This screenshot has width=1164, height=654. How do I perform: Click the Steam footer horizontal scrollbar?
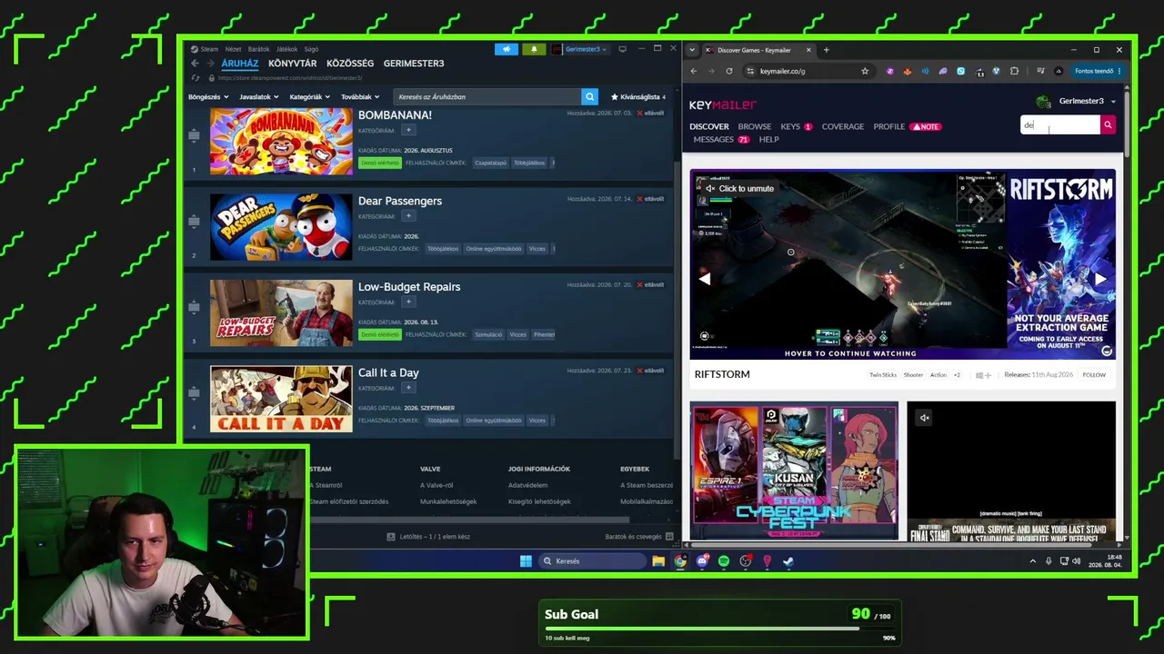tap(468, 520)
